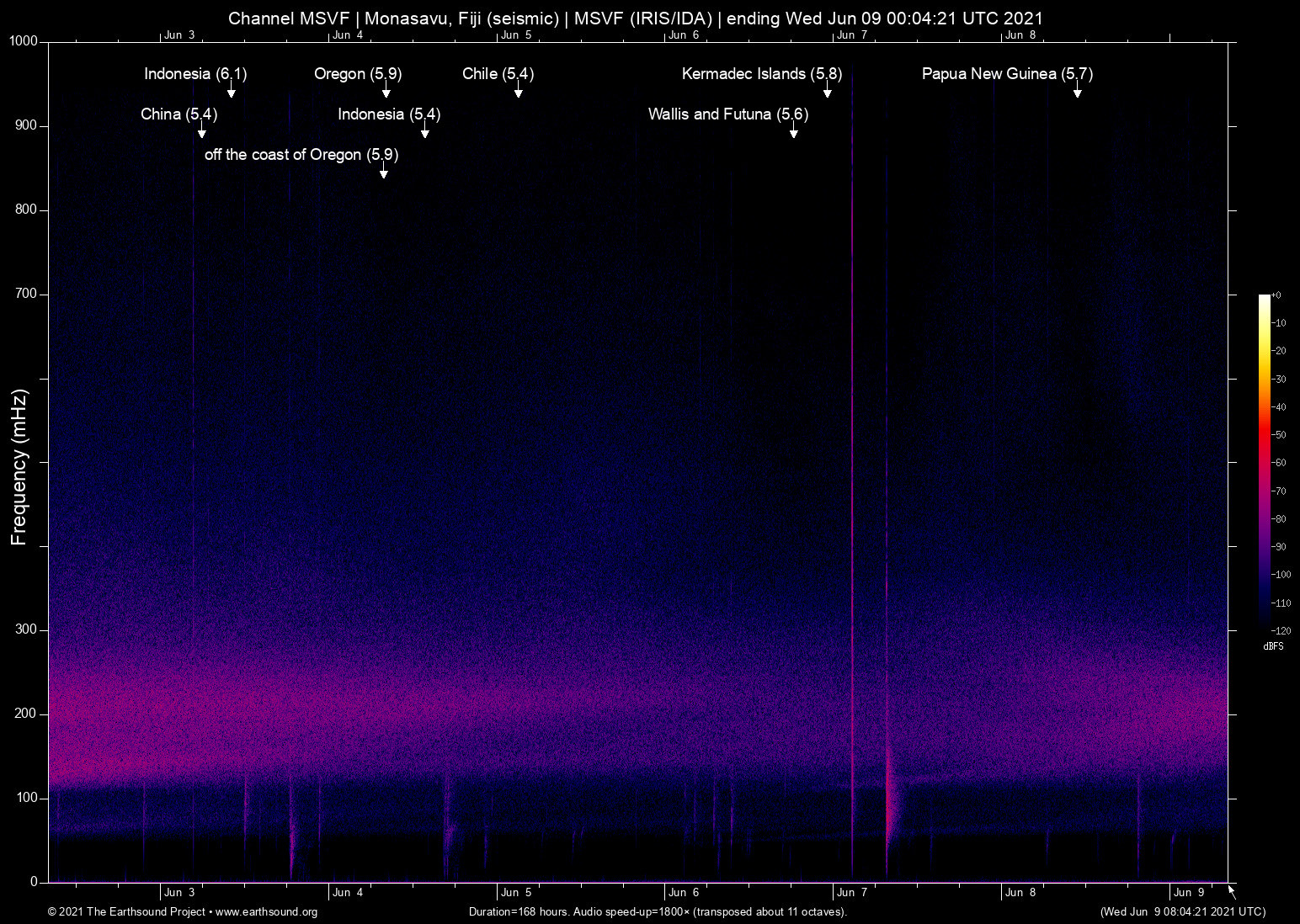Click the arrow below China (5.4) label
This screenshot has height=924, width=1300.
click(201, 131)
